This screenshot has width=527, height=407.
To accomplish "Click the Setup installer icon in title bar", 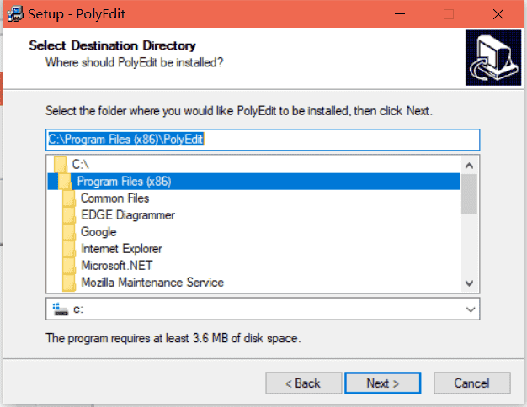I will click(x=15, y=14).
